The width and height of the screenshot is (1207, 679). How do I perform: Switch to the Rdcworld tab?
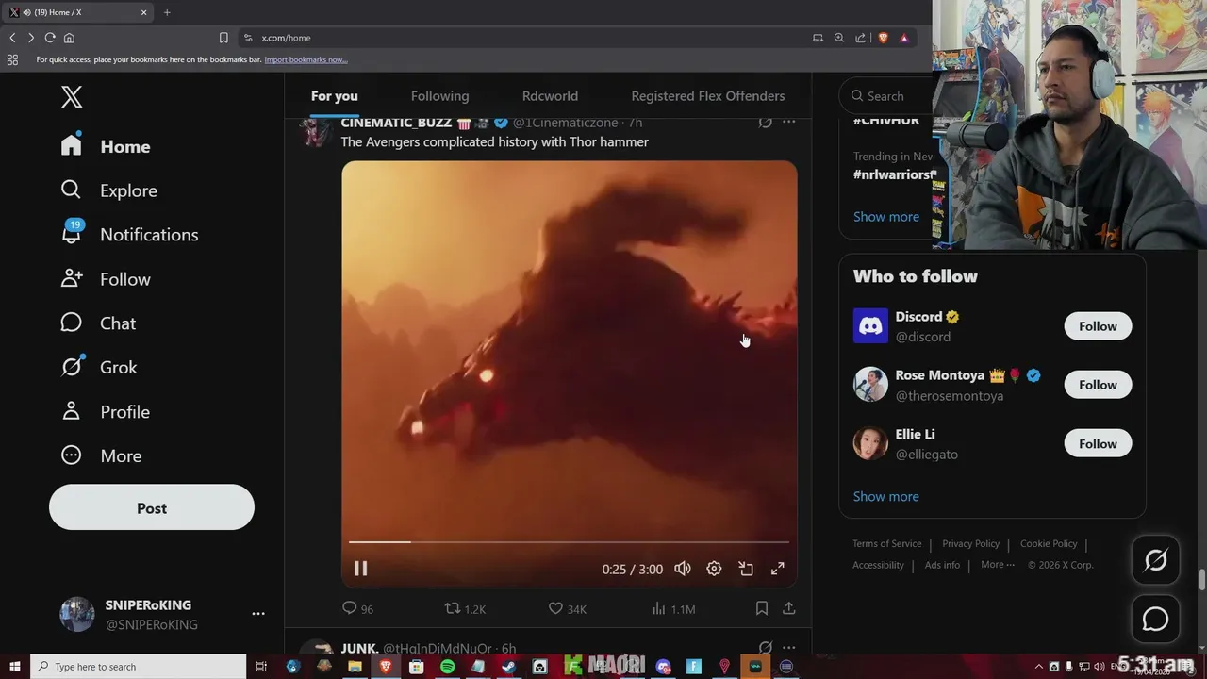pos(550,96)
